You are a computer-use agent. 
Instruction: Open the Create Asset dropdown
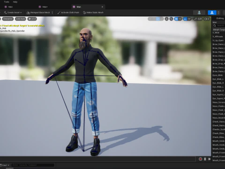(x=13, y=13)
